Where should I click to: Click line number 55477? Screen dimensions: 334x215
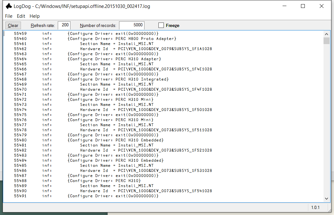[20, 125]
